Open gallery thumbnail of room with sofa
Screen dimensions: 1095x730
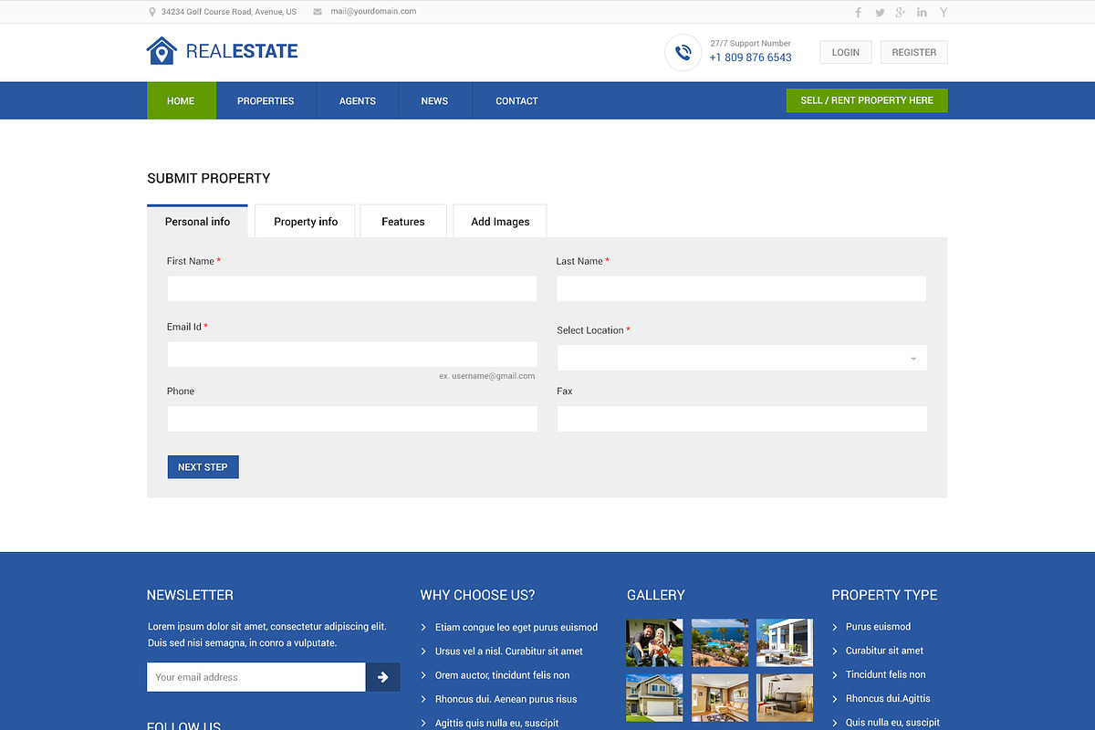tap(785, 698)
